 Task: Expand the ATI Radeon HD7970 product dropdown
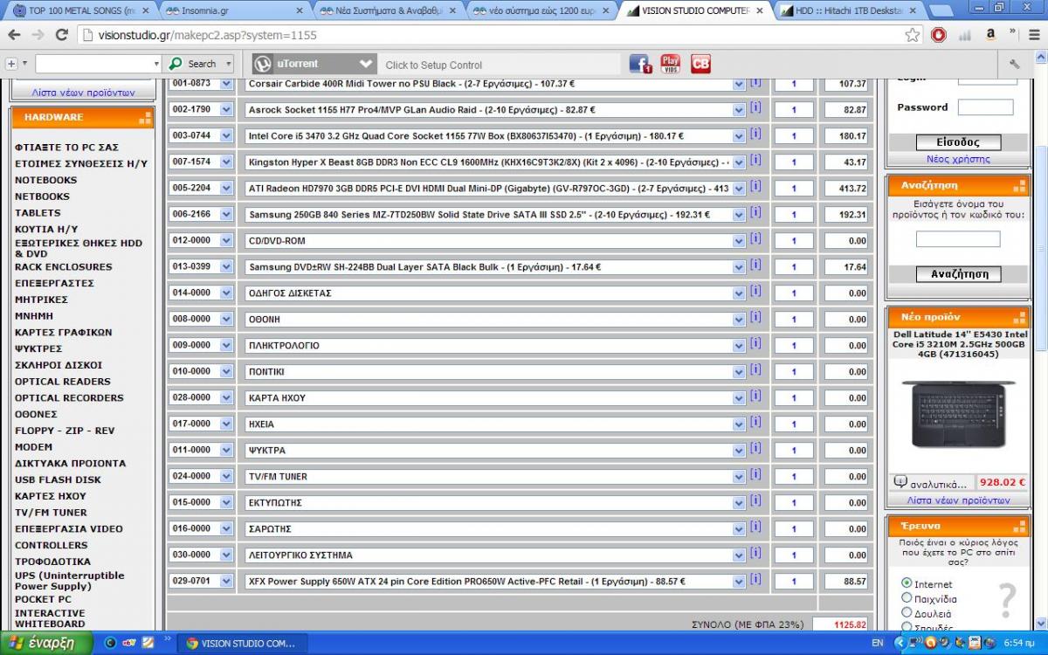739,189
